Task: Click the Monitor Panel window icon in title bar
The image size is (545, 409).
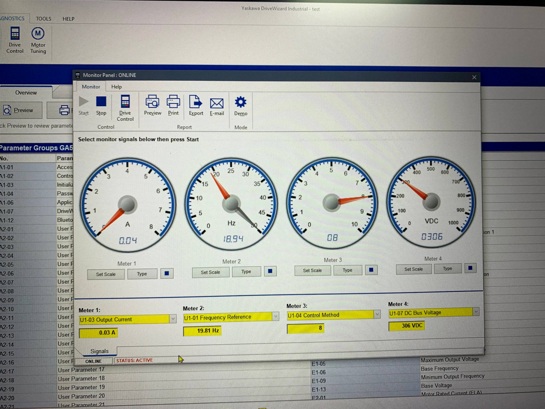Action: [x=78, y=75]
